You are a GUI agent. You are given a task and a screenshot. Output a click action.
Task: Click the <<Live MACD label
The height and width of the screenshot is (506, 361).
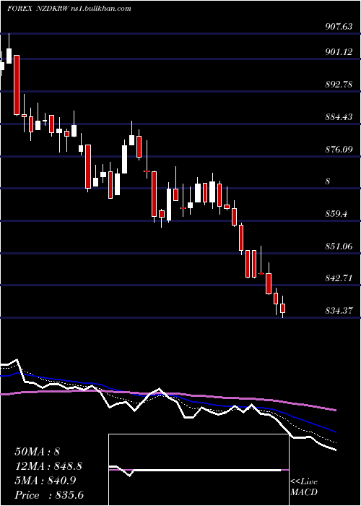click(x=304, y=486)
